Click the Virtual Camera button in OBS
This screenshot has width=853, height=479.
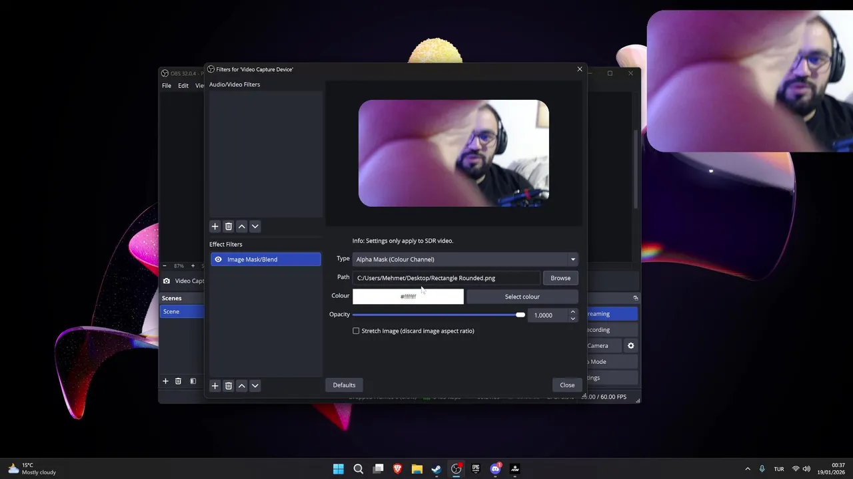(x=603, y=346)
